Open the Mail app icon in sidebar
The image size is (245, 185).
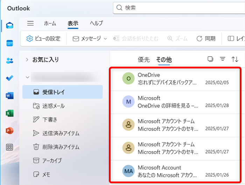pyautogui.click(x=10, y=25)
